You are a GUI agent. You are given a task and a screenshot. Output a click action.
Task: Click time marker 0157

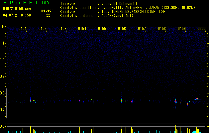(142, 29)
